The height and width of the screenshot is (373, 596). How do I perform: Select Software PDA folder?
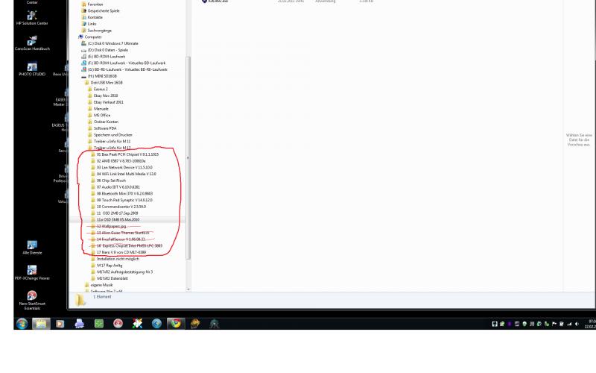[x=102, y=128]
